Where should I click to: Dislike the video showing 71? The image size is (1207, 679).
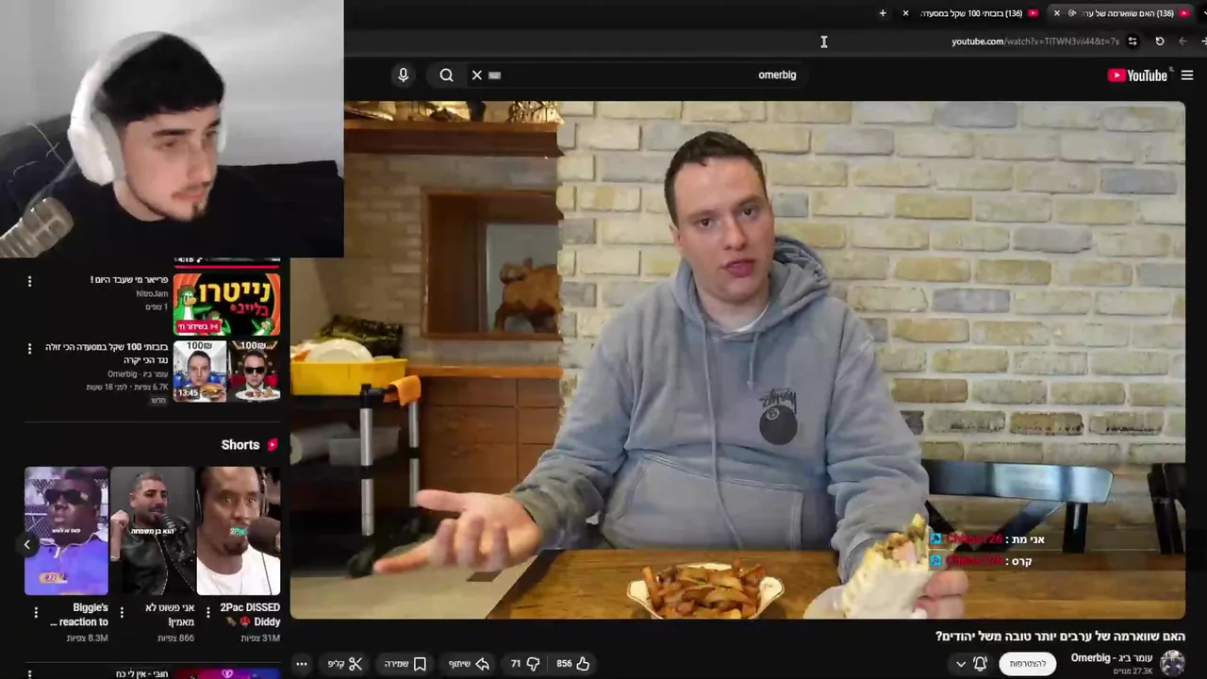pos(524,664)
